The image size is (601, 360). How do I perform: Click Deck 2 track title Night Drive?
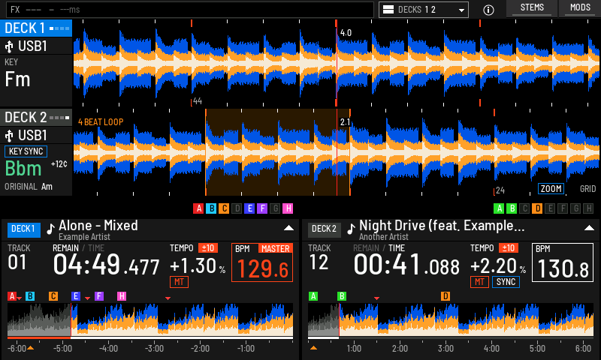coord(442,225)
